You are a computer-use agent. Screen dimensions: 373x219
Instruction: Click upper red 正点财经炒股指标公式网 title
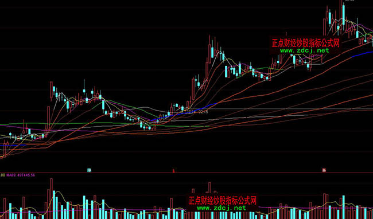click(305, 43)
